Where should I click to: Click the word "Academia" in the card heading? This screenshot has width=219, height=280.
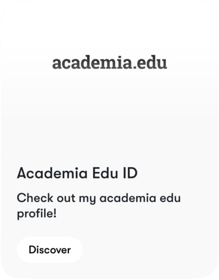pyautogui.click(x=52, y=173)
